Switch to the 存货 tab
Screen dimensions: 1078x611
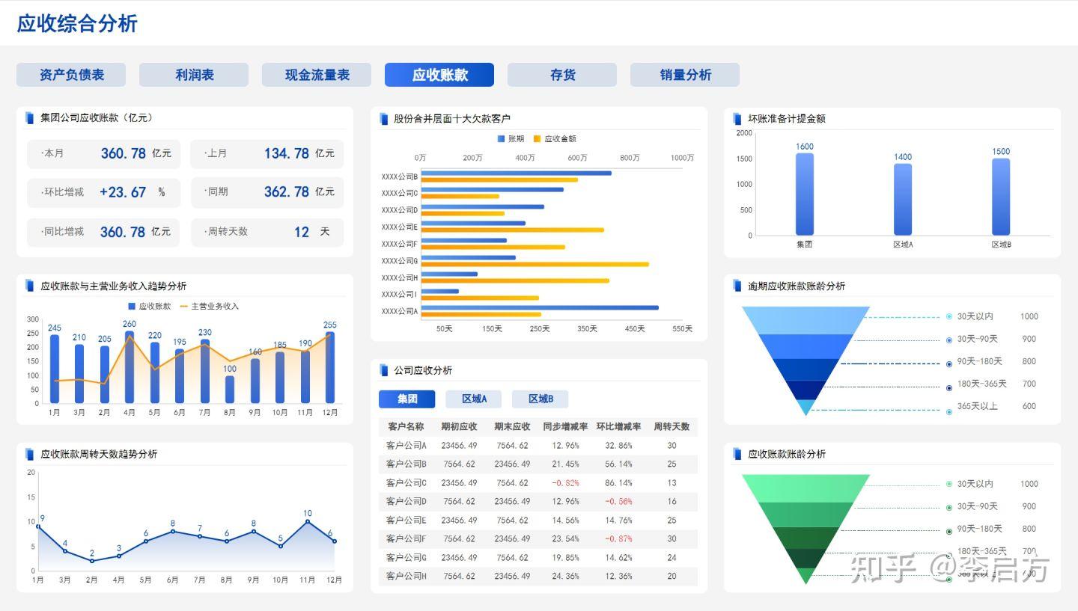[561, 74]
